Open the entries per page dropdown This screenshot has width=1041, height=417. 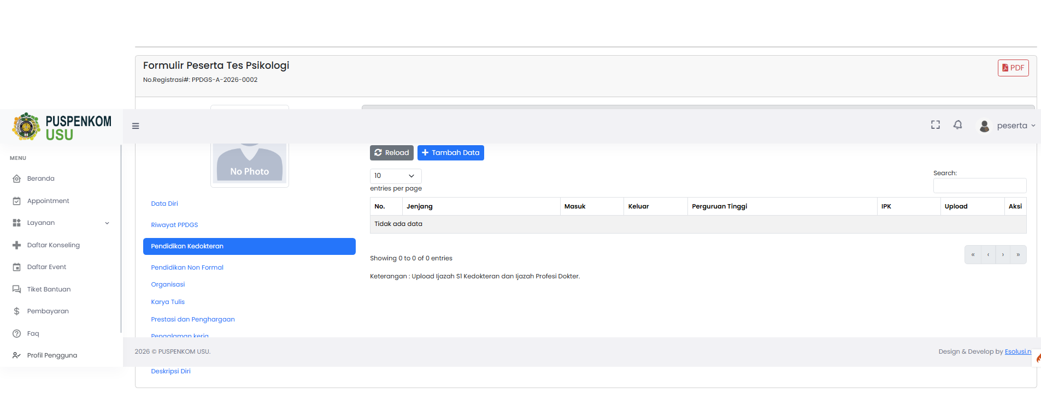click(396, 176)
